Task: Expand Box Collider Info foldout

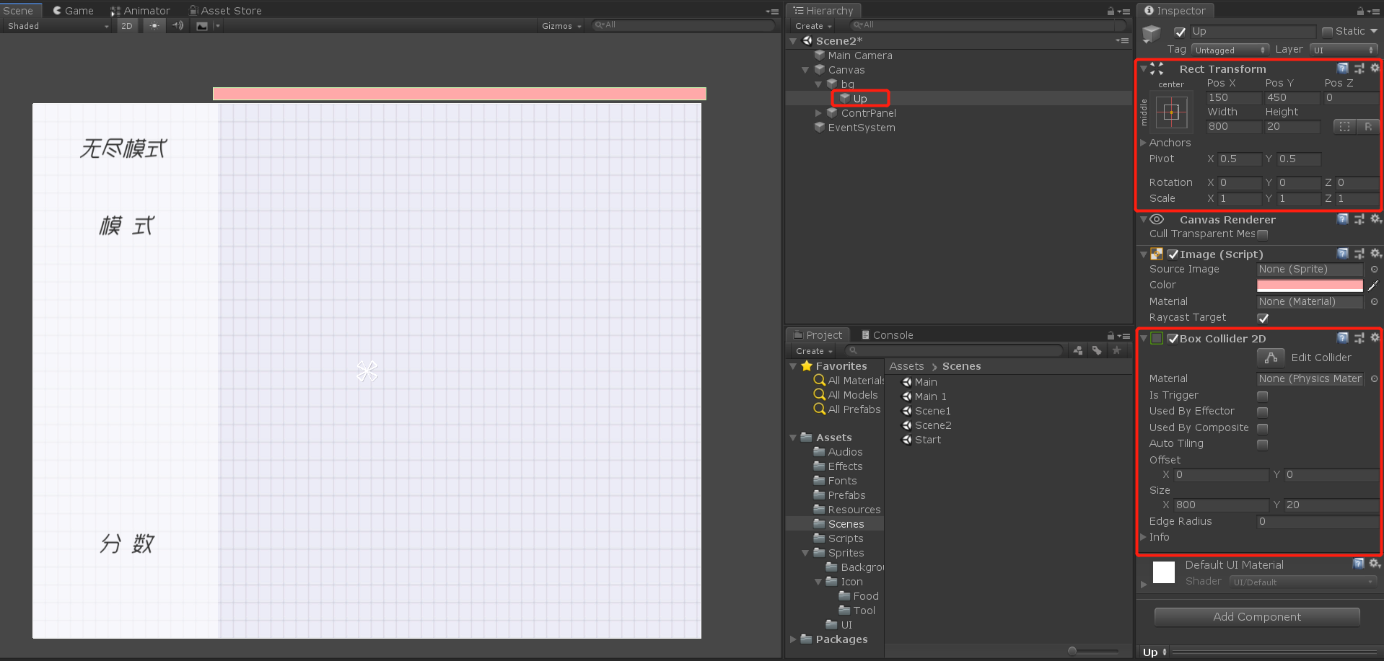Action: click(1143, 537)
